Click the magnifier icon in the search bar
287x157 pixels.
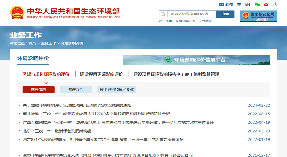(x=163, y=14)
